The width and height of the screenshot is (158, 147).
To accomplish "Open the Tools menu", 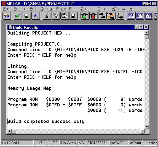I will (103, 9).
